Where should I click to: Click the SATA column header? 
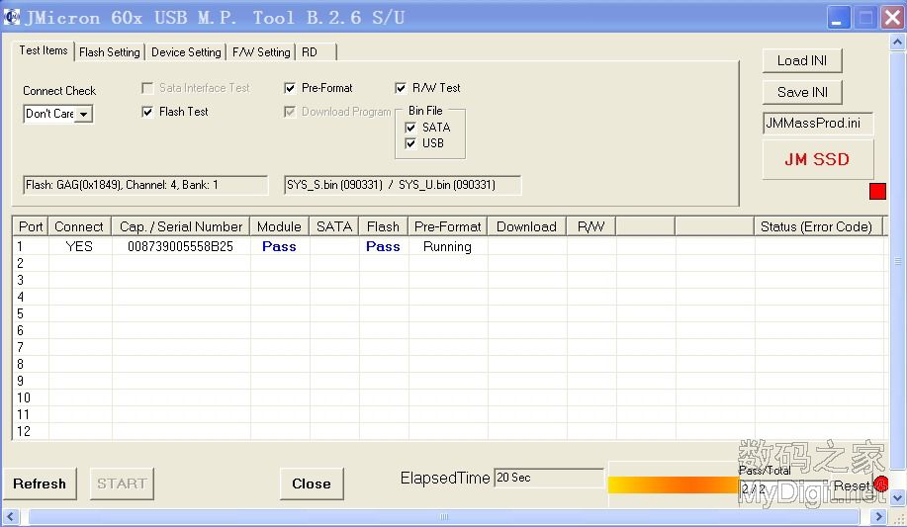click(x=334, y=226)
